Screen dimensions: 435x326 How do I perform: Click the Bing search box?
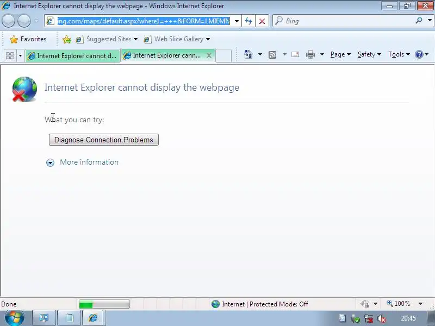(348, 21)
